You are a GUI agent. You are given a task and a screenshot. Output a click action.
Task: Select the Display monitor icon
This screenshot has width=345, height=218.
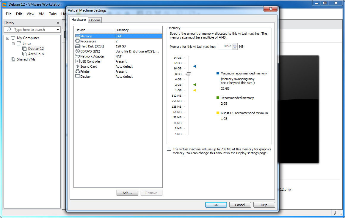pyautogui.click(x=77, y=76)
